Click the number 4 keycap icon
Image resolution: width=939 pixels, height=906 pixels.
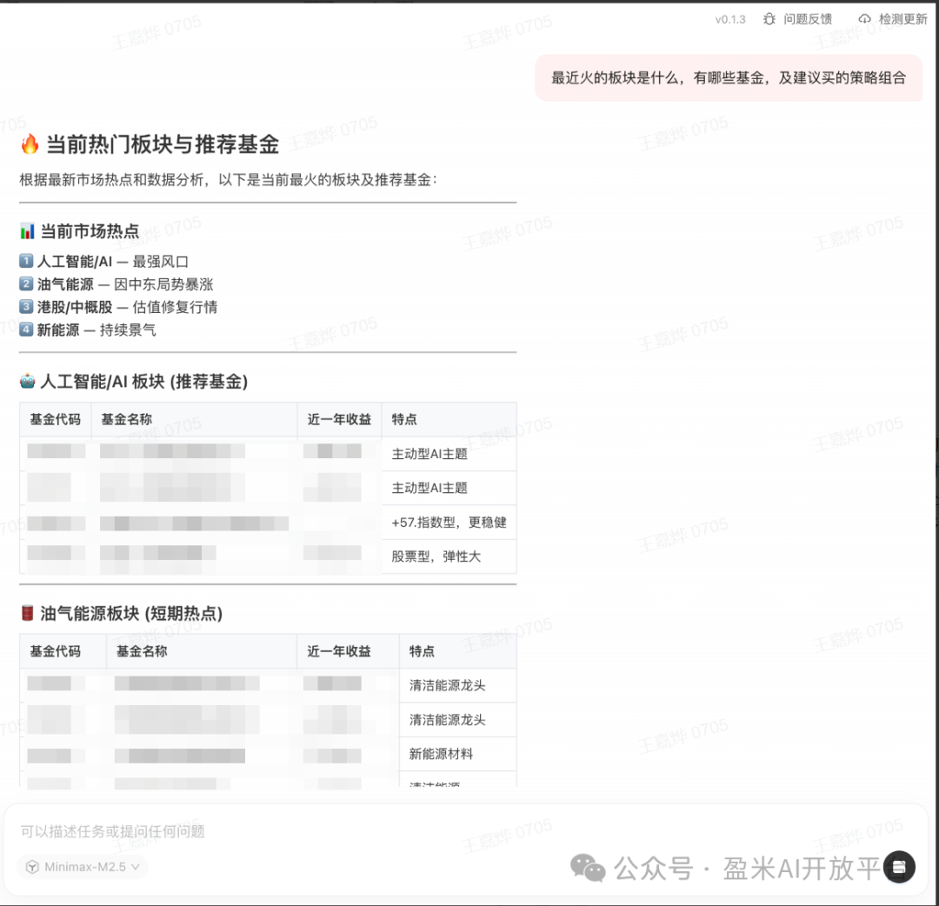(26, 330)
